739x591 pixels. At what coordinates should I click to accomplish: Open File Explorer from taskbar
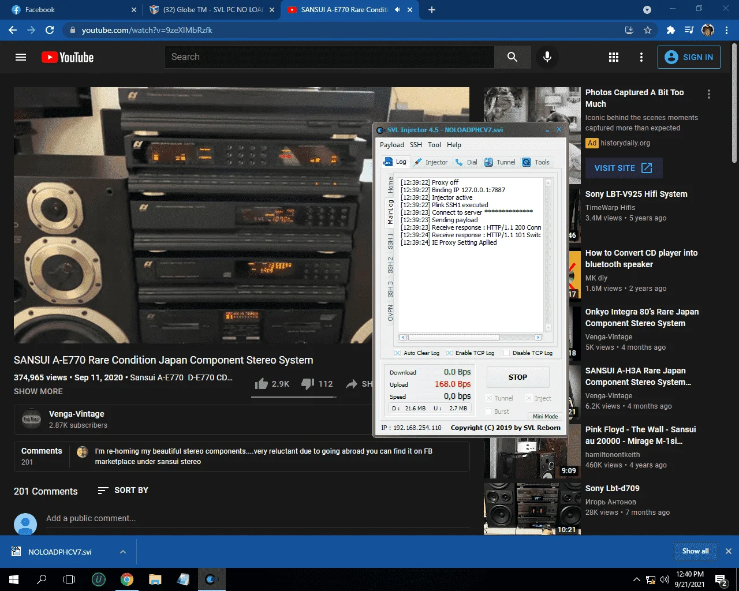(x=155, y=579)
